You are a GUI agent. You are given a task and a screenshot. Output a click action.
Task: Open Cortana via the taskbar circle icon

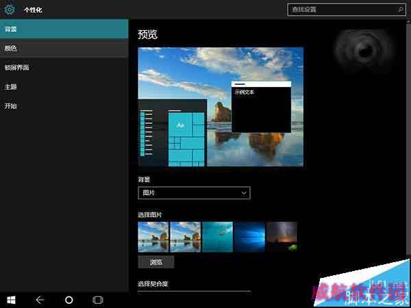point(68,300)
